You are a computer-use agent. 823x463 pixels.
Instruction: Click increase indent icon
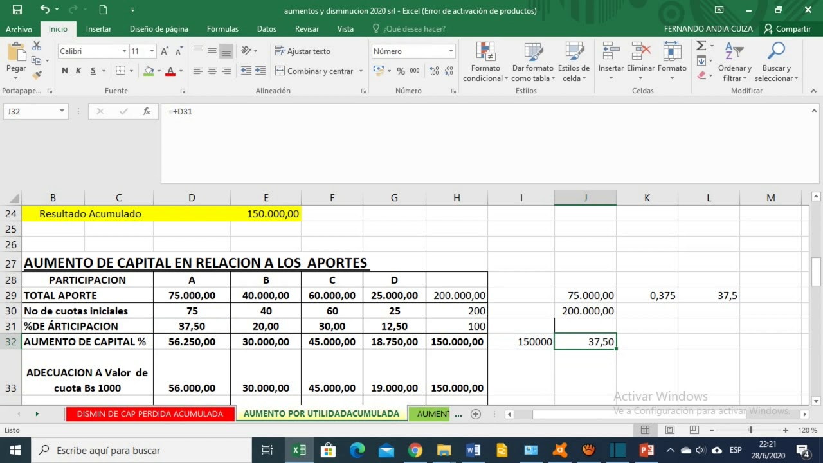pyautogui.click(x=260, y=71)
